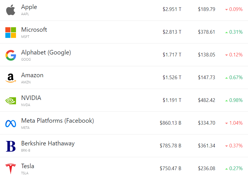Click the blue Meta infinity logo

(11, 123)
